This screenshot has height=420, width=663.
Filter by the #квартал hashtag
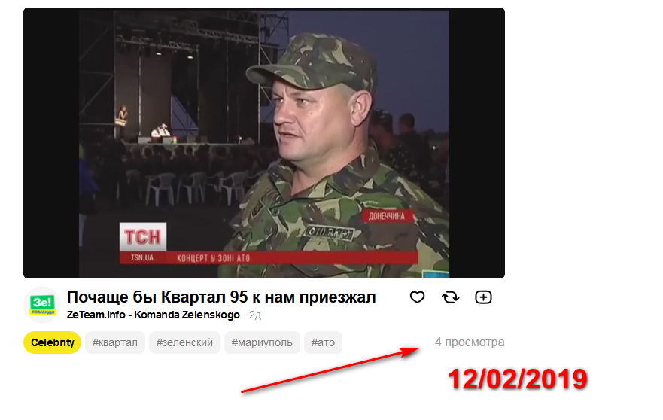coord(115,342)
